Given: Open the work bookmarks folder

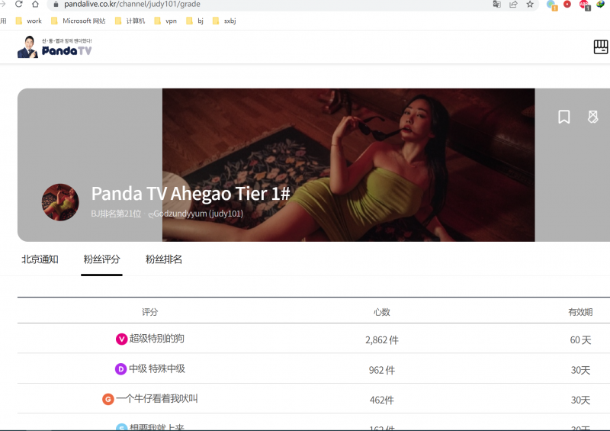Looking at the screenshot, I should [29, 21].
